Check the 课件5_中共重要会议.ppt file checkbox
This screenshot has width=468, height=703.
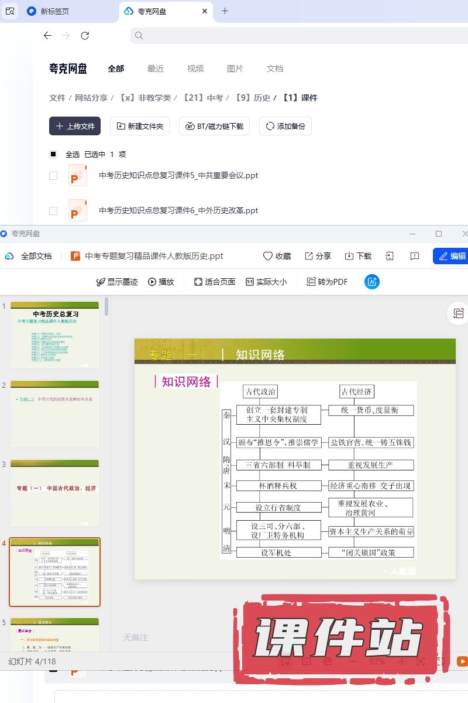pyautogui.click(x=53, y=176)
